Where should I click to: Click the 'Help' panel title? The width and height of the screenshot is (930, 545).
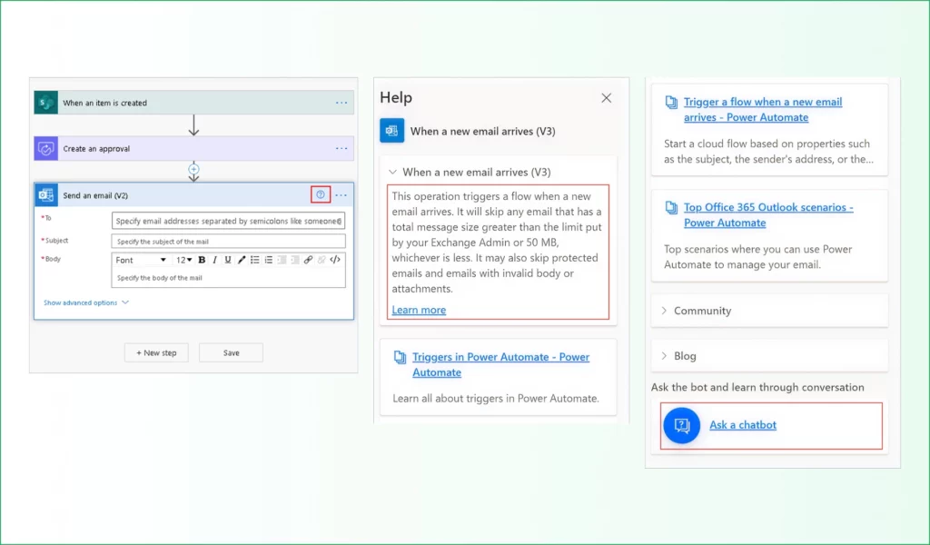coord(396,97)
